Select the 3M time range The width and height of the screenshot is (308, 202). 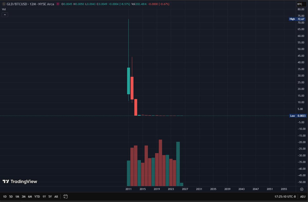[24, 197]
